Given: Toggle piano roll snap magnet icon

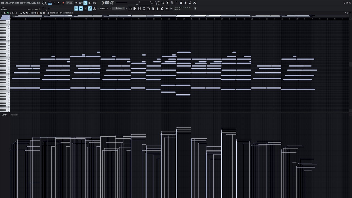Looking at the screenshot, I should [x=8, y=13].
